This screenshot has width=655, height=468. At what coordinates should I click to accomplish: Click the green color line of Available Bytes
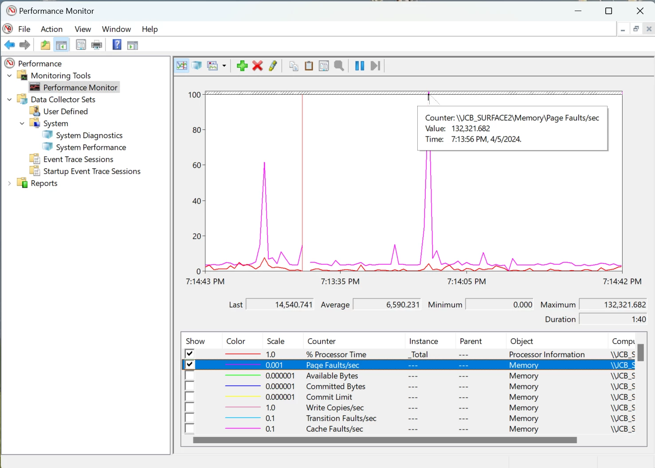coord(243,375)
